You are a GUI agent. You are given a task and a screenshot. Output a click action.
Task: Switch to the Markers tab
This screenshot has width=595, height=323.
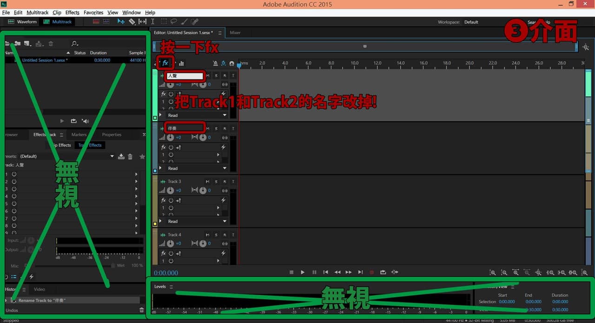tap(79, 134)
